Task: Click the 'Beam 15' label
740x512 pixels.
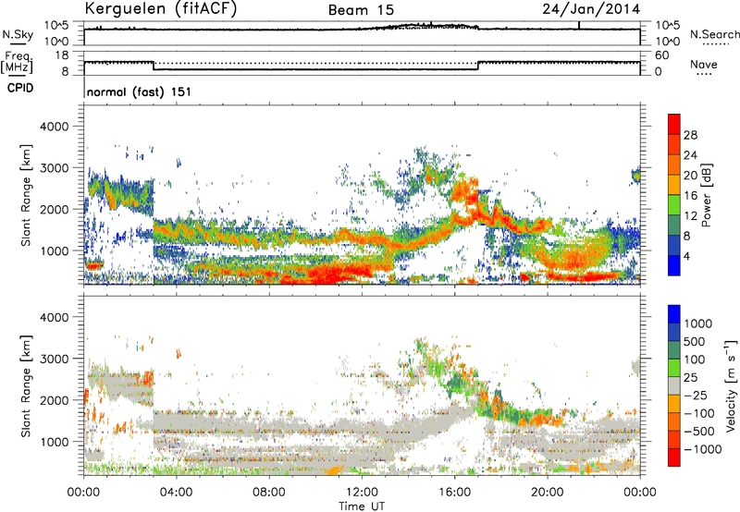Action: point(361,10)
